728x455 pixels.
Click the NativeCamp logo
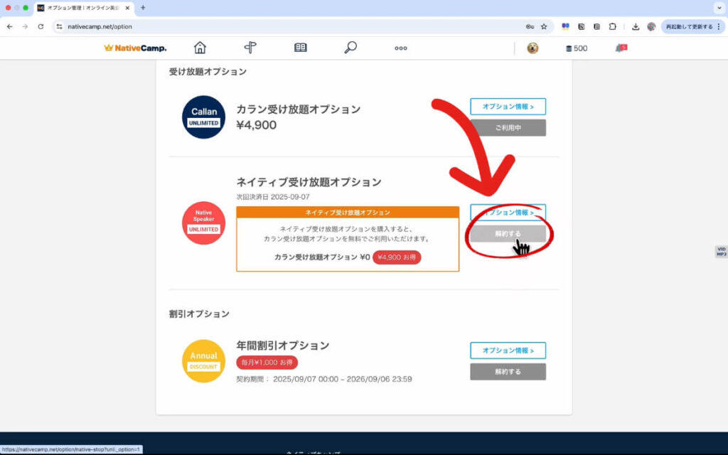[135, 48]
